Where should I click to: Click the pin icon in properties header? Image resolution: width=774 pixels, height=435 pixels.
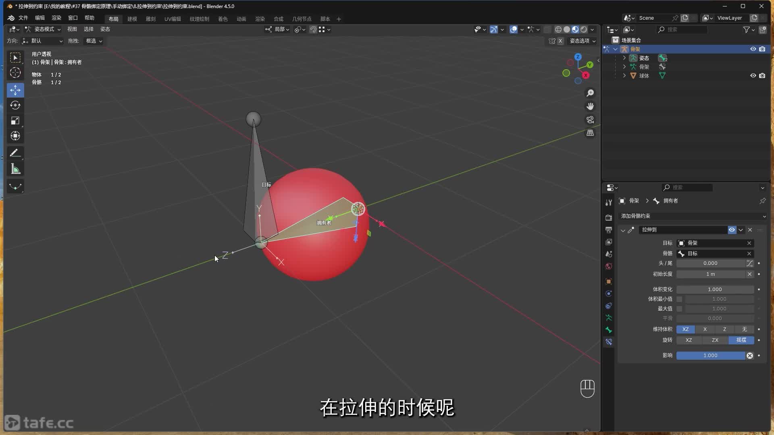tap(762, 201)
